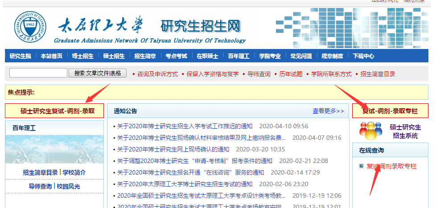The height and width of the screenshot is (208, 440).
Task: Click the 硕士研究生招生系统 text link
Action: 405,131
